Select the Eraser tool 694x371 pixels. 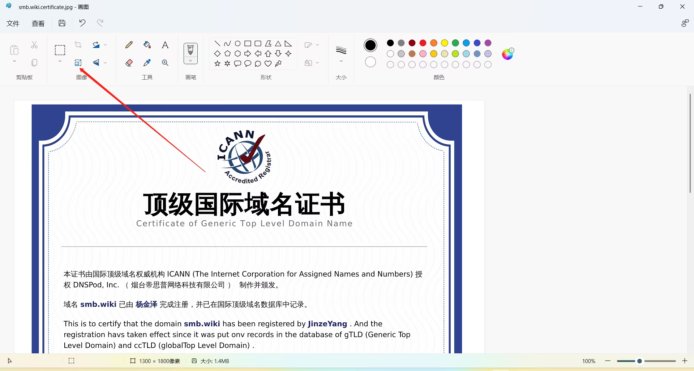129,62
